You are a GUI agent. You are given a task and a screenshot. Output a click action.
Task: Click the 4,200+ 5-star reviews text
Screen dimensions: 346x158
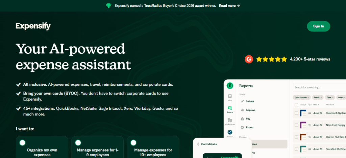pos(310,59)
